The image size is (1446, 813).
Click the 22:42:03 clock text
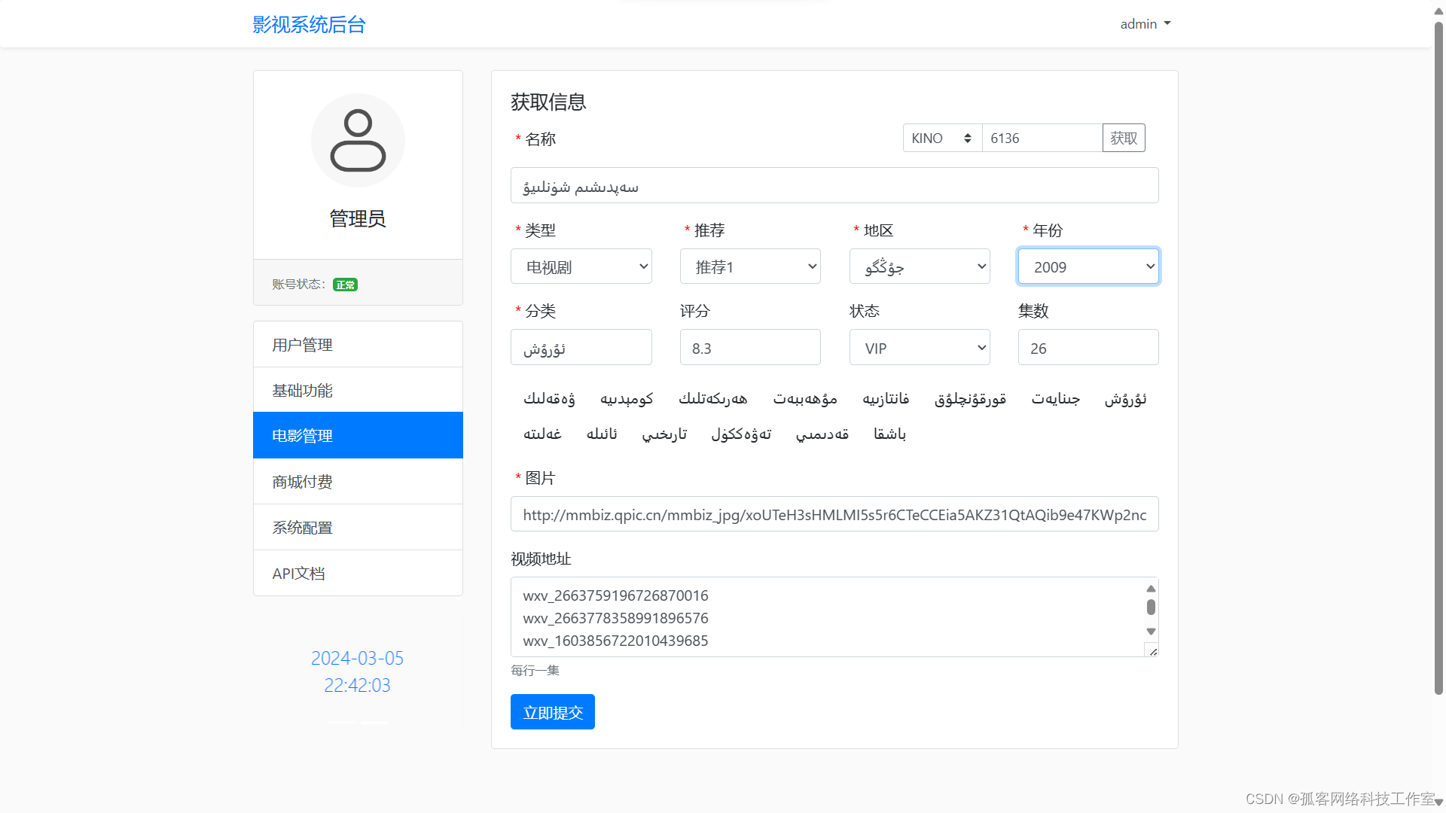[x=358, y=686]
